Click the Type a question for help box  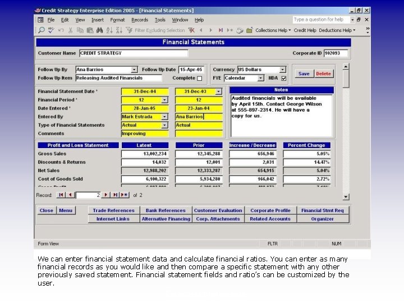321,20
